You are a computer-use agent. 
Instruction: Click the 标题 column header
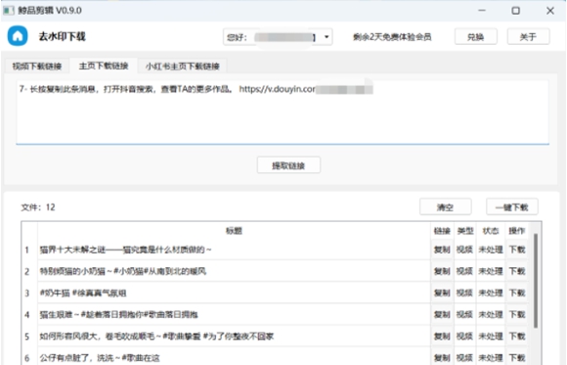click(x=234, y=231)
